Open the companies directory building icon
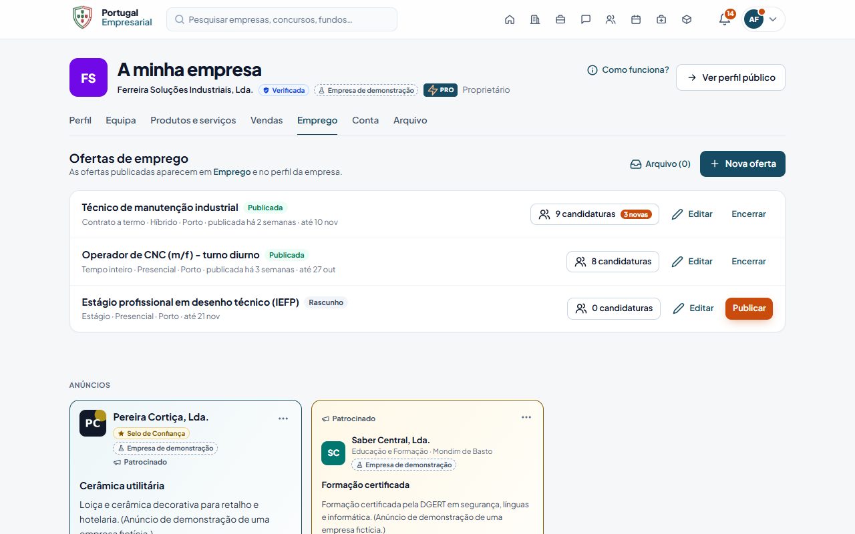 coord(535,19)
